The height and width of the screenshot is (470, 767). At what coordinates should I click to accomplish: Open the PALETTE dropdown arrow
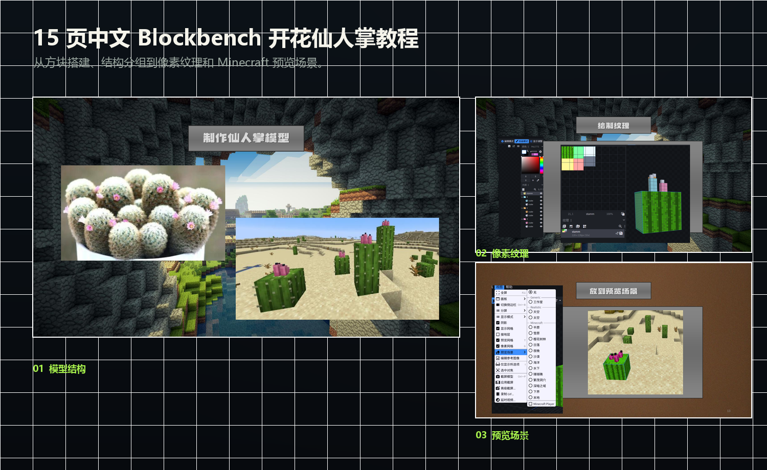(542, 147)
